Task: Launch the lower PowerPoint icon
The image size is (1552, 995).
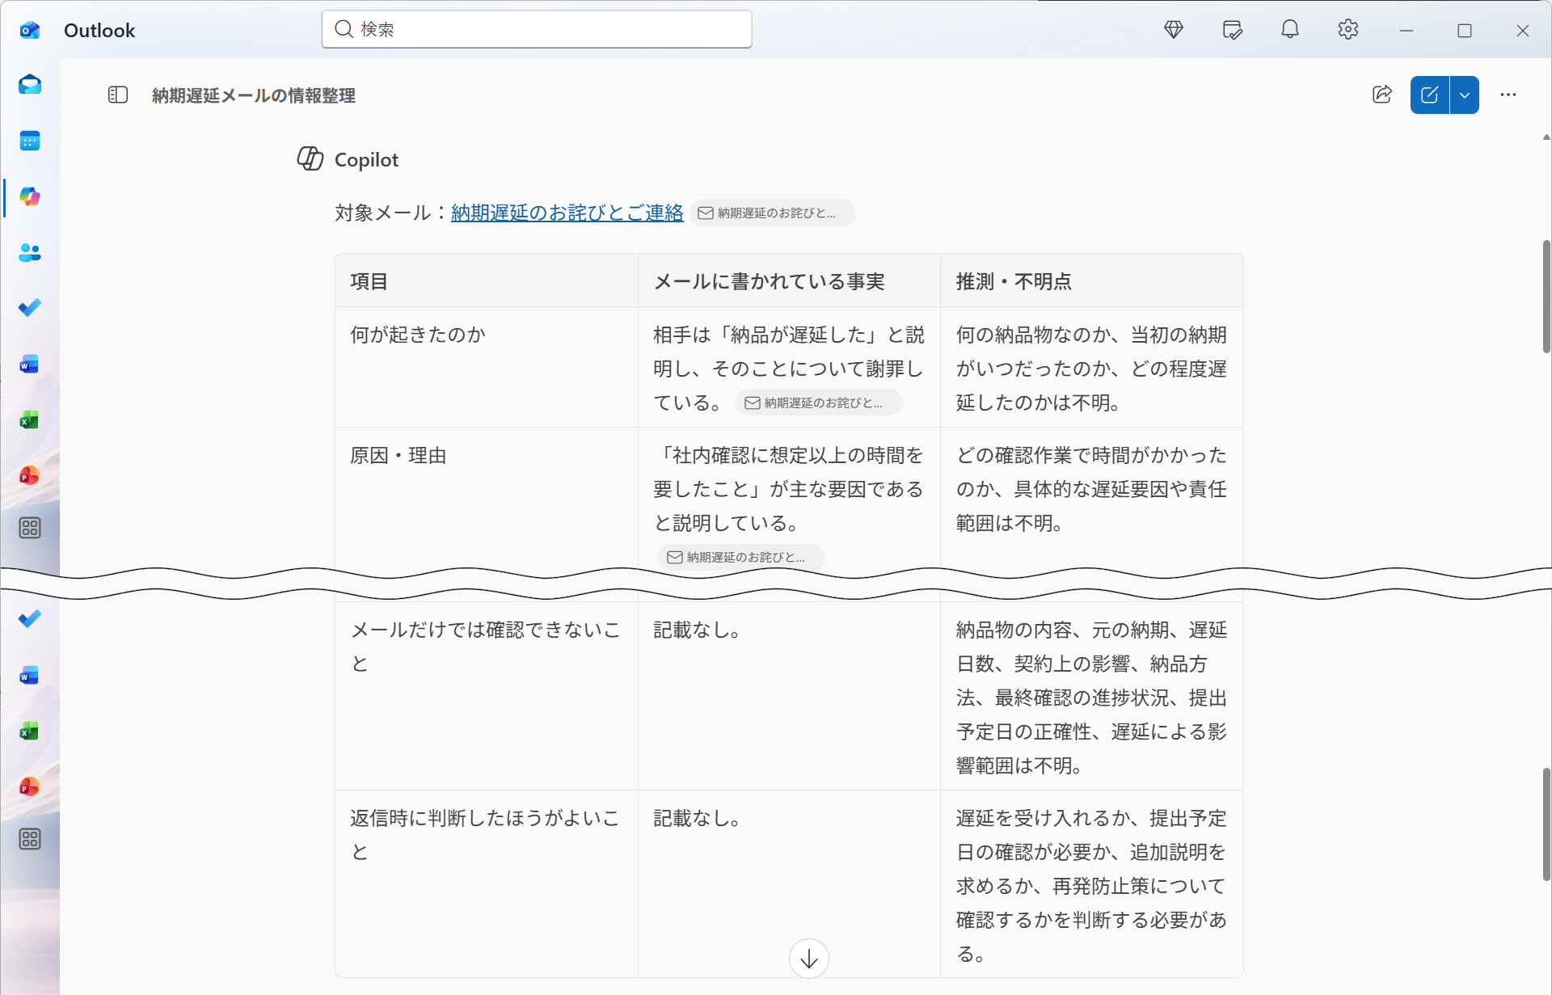Action: click(x=30, y=786)
